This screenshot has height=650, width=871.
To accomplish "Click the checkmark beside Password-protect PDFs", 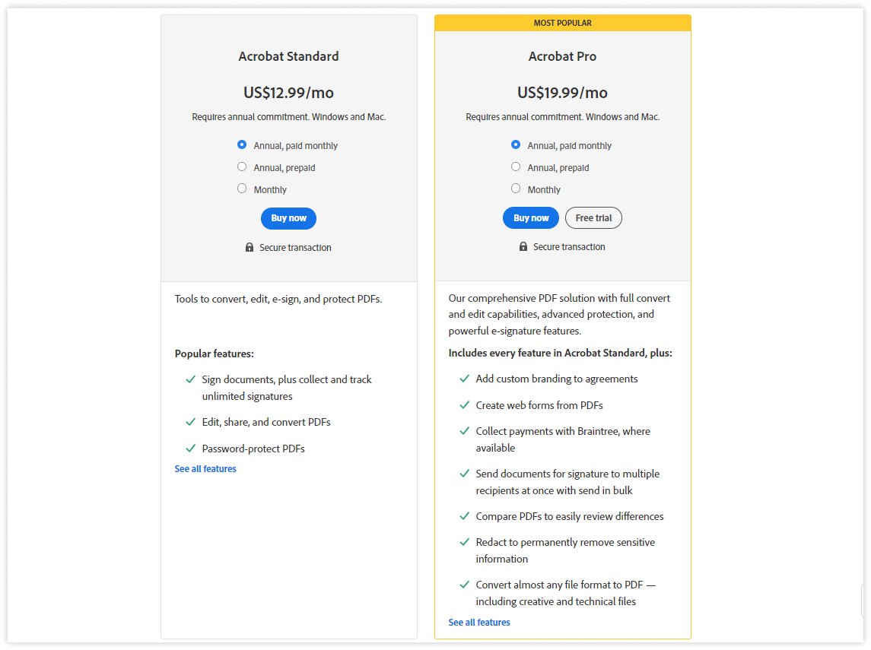I will coord(189,448).
